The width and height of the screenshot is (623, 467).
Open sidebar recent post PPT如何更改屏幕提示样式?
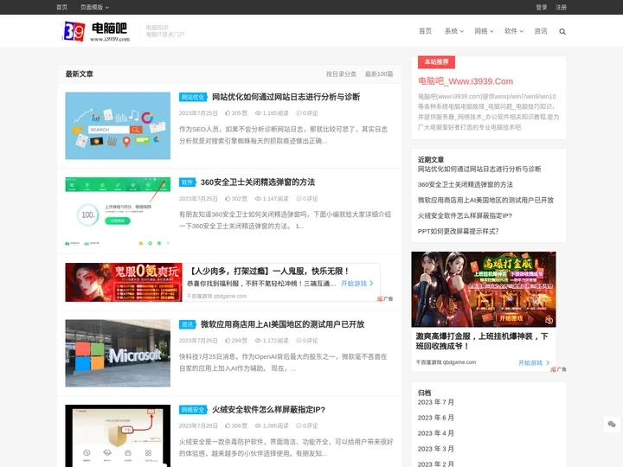click(x=458, y=231)
